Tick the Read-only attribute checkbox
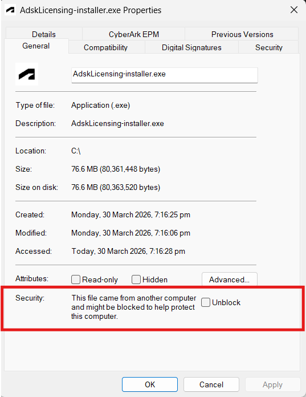Image resolution: width=306 pixels, height=397 pixels. 76,279
